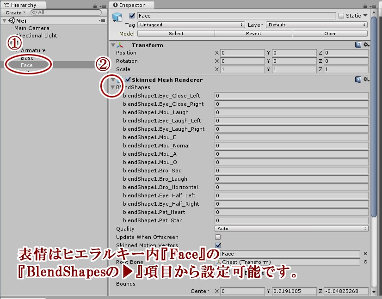Click Bounds Center Y field

tap(294, 291)
